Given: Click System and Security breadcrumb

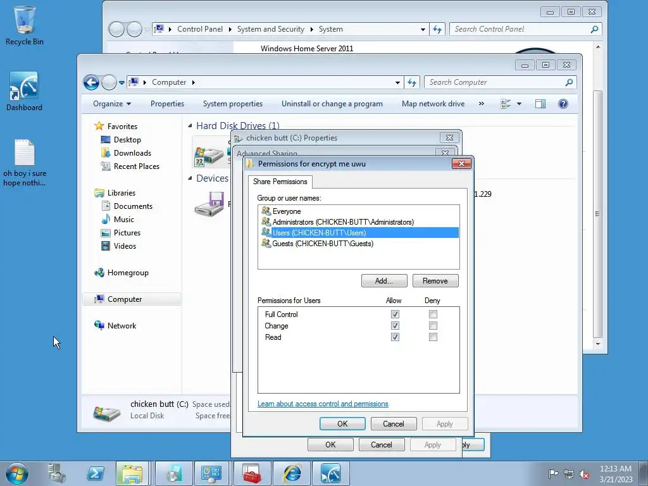Looking at the screenshot, I should click(271, 29).
